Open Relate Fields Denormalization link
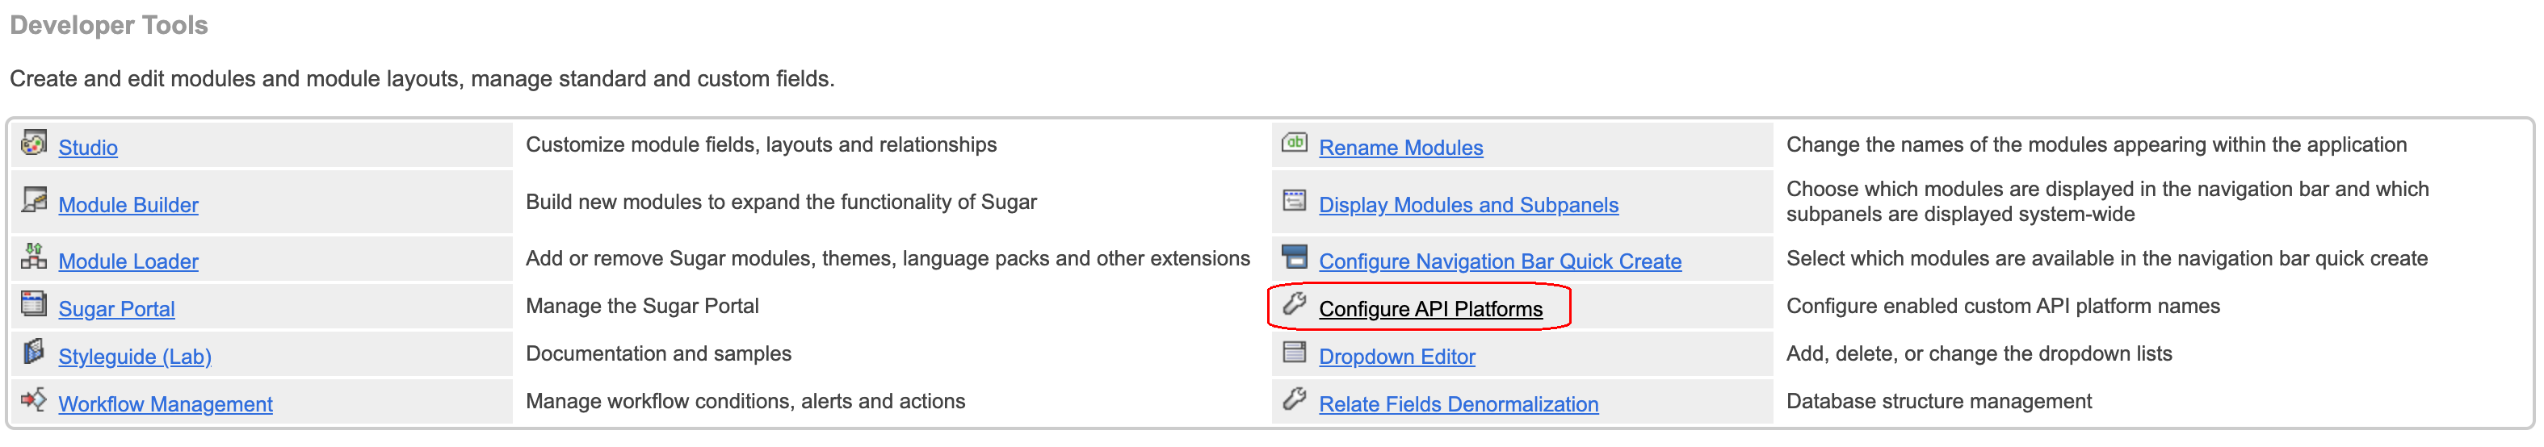2544x447 pixels. [x=1458, y=404]
